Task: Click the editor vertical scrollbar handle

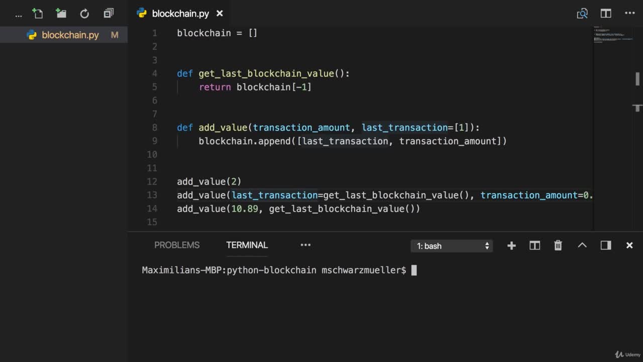Action: point(637,79)
